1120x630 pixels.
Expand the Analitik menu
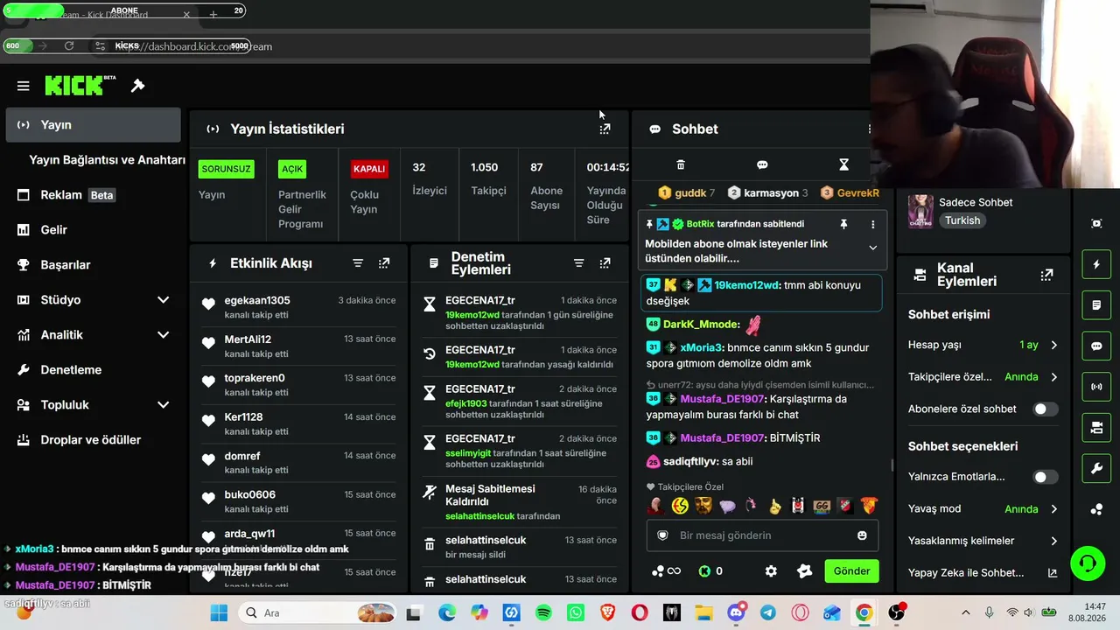click(x=163, y=335)
